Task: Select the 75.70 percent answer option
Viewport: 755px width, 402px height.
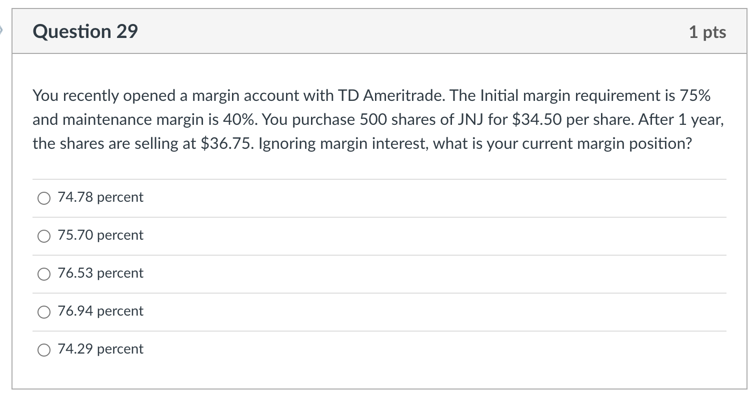Action: (x=44, y=236)
